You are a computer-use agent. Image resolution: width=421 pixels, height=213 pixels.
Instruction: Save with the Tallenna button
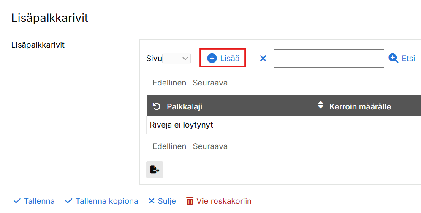[x=34, y=201]
